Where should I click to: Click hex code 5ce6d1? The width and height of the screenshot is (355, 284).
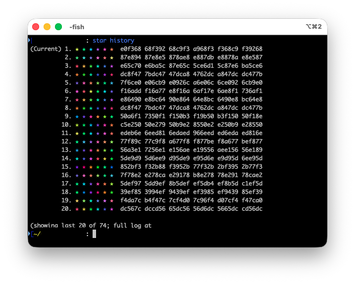(203, 66)
